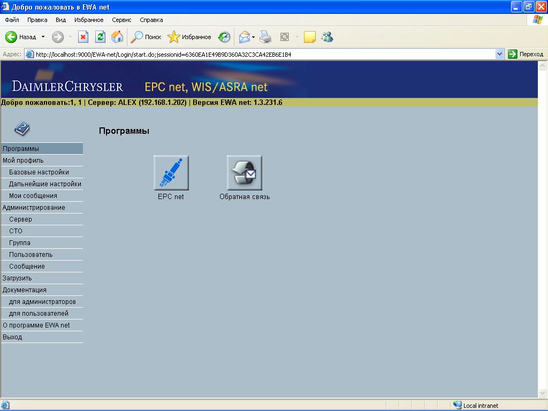
Task: Click the Windows logo throbber
Action: (x=538, y=20)
